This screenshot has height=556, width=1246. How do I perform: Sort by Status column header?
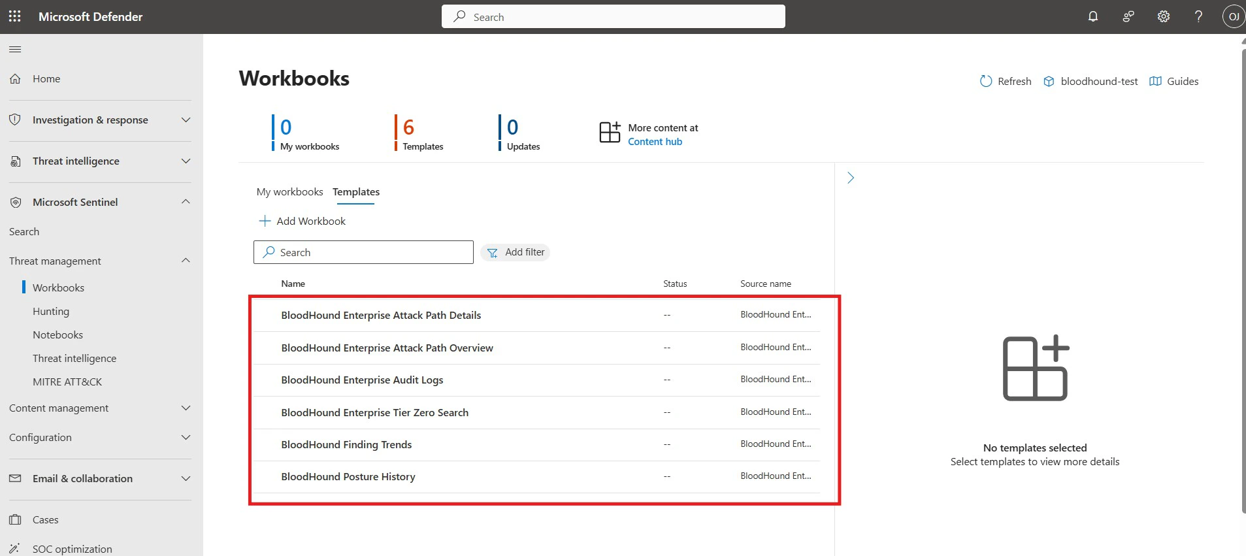(675, 284)
